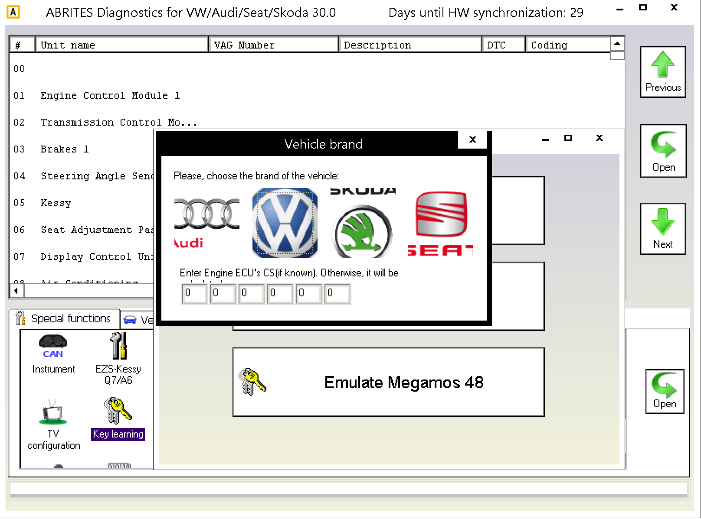Screen dimensions: 701x519
Task: Click the Emulate Megamos 48 button
Action: 388,382
